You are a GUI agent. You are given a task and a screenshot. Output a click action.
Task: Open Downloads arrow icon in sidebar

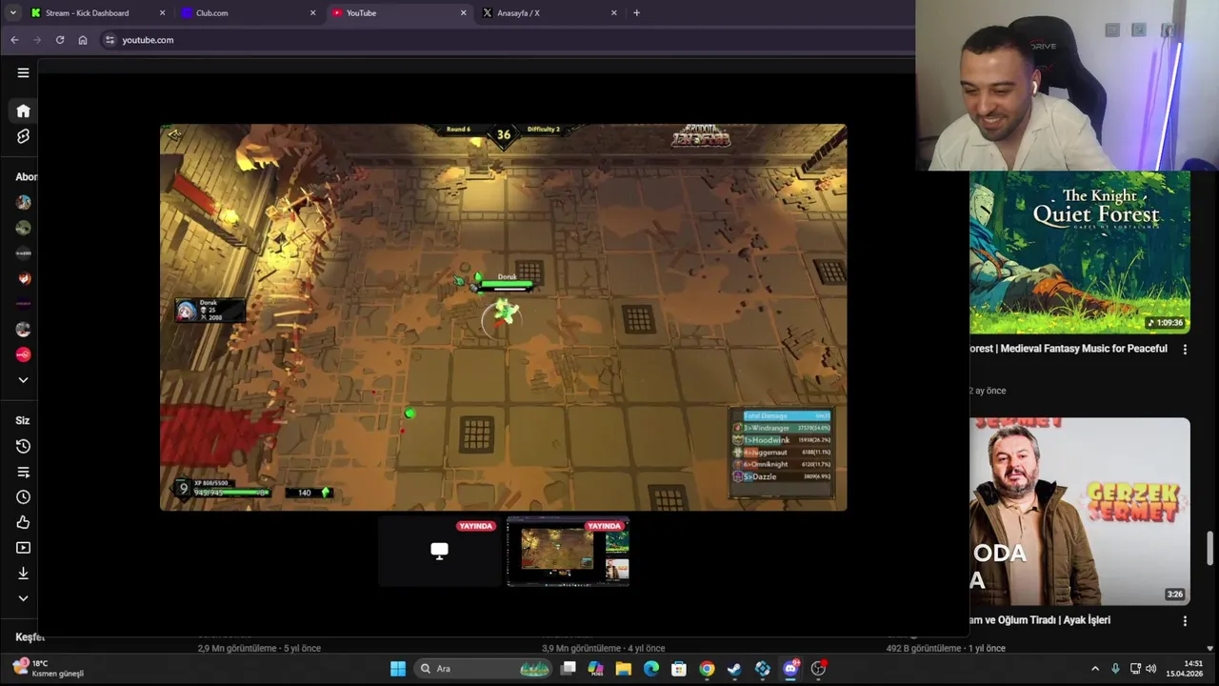(23, 573)
